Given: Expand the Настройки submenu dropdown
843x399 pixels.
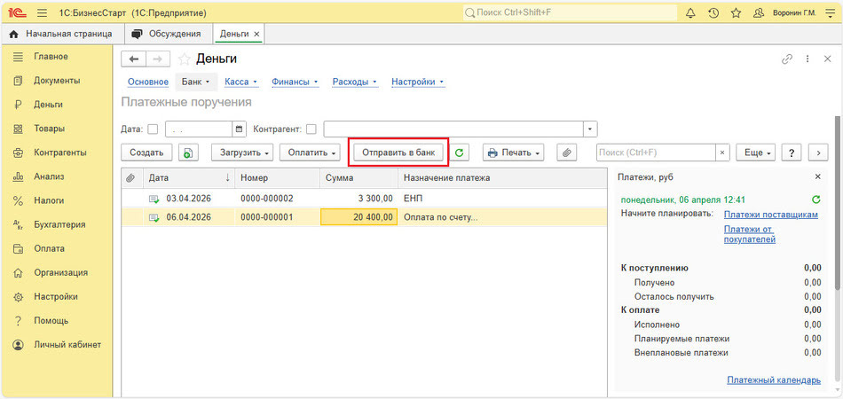Looking at the screenshot, I should point(418,82).
